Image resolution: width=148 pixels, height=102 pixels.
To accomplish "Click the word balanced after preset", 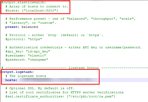I will point(30,27).
